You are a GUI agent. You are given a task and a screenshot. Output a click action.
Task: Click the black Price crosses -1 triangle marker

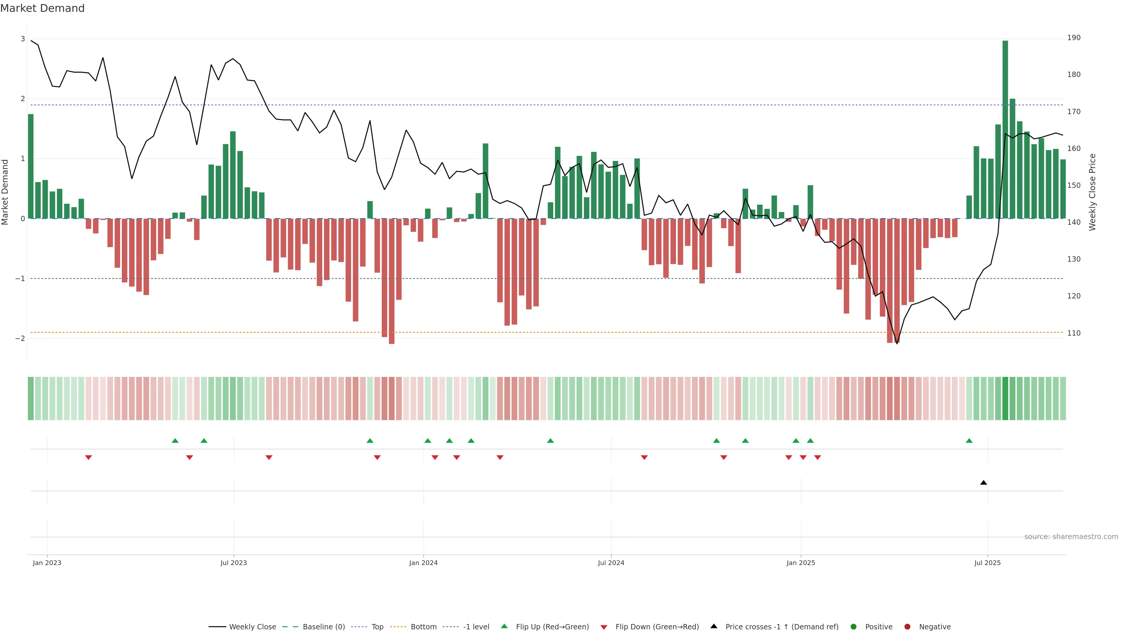(x=983, y=483)
